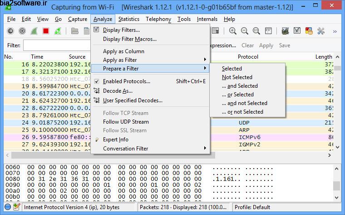Screen dimensions: 345x215
Task: Expand Apply as Filter submenu arrow
Action: (205, 60)
